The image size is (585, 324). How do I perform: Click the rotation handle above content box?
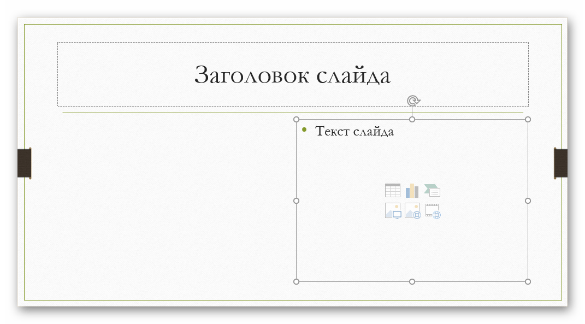click(x=413, y=101)
